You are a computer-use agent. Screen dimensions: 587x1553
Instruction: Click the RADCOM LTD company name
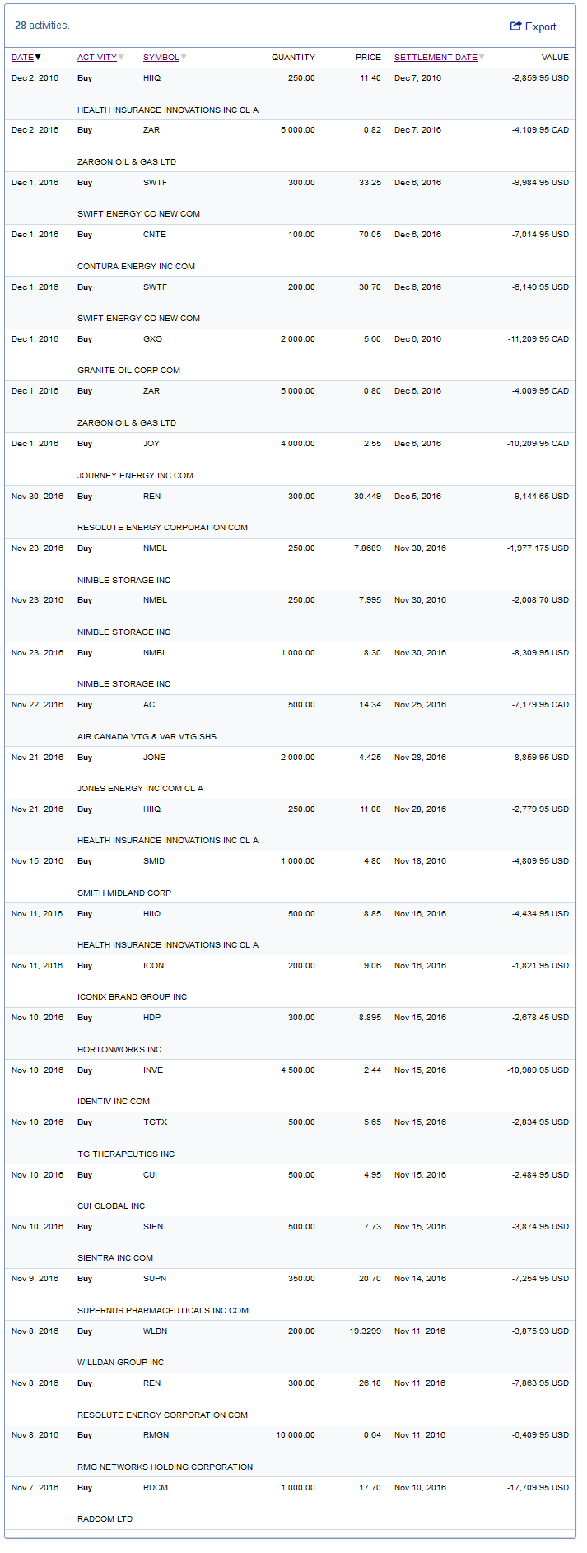(x=105, y=1519)
